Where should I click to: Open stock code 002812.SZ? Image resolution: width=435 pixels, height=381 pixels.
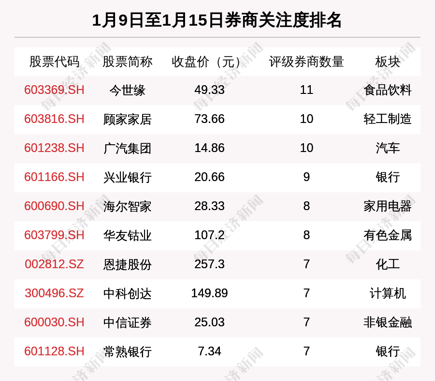(x=54, y=264)
